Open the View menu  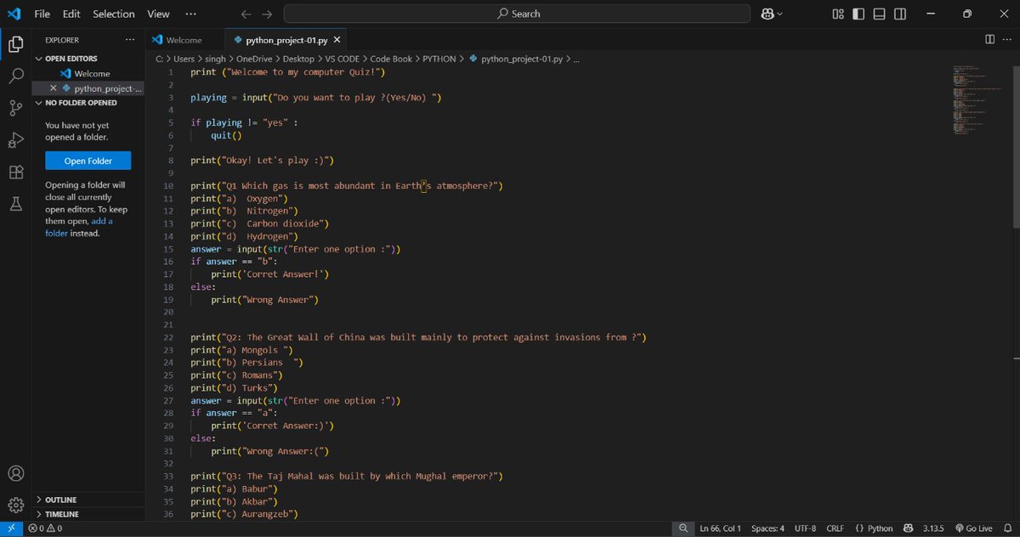point(158,14)
